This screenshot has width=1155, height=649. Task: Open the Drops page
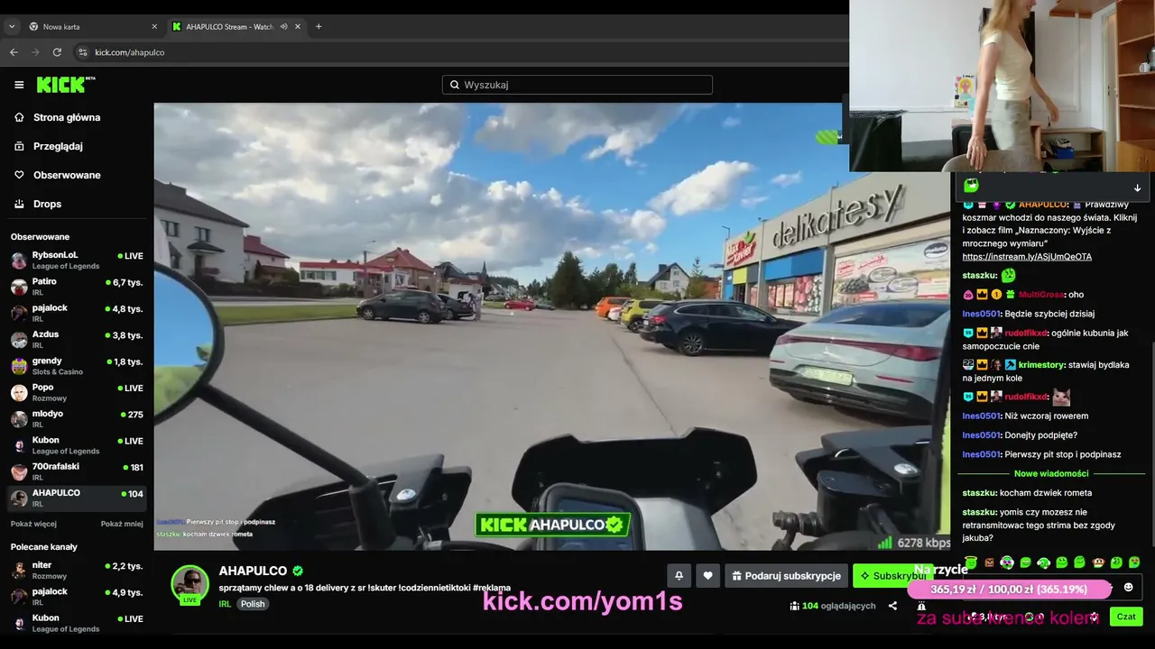point(47,204)
